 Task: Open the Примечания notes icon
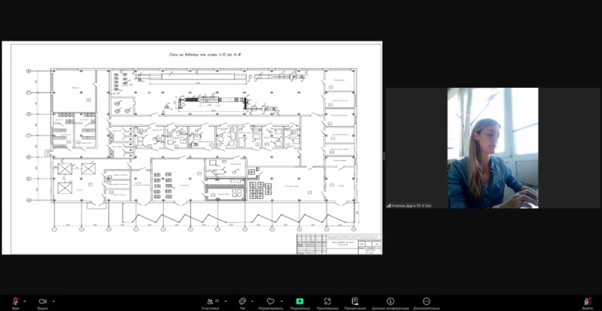[x=354, y=303]
